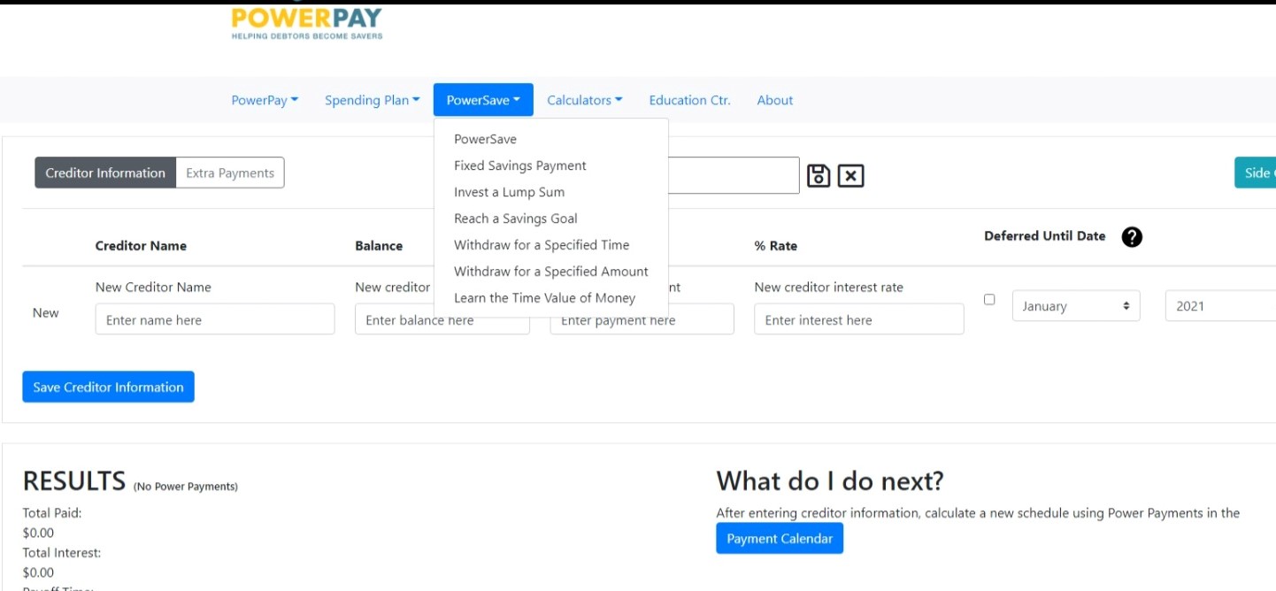Open the About page

pos(775,100)
